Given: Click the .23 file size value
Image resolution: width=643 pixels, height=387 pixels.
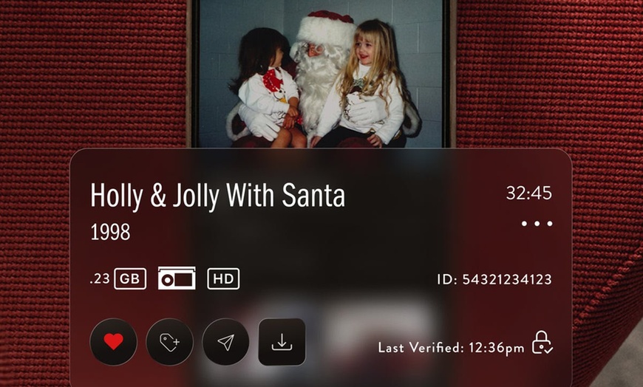Looking at the screenshot, I should click(x=100, y=278).
